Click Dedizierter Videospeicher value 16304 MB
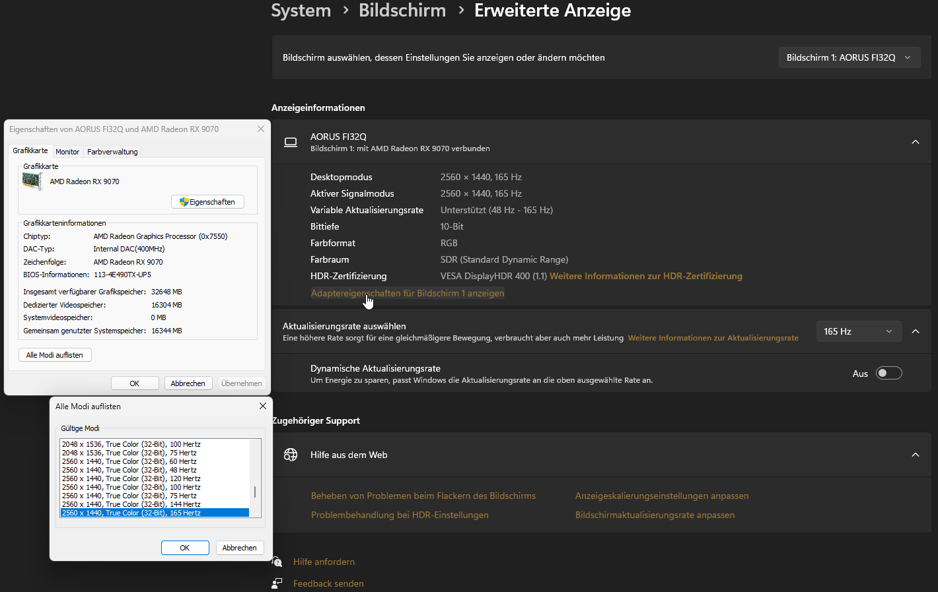Screen dimensions: 938x592 [x=166, y=305]
